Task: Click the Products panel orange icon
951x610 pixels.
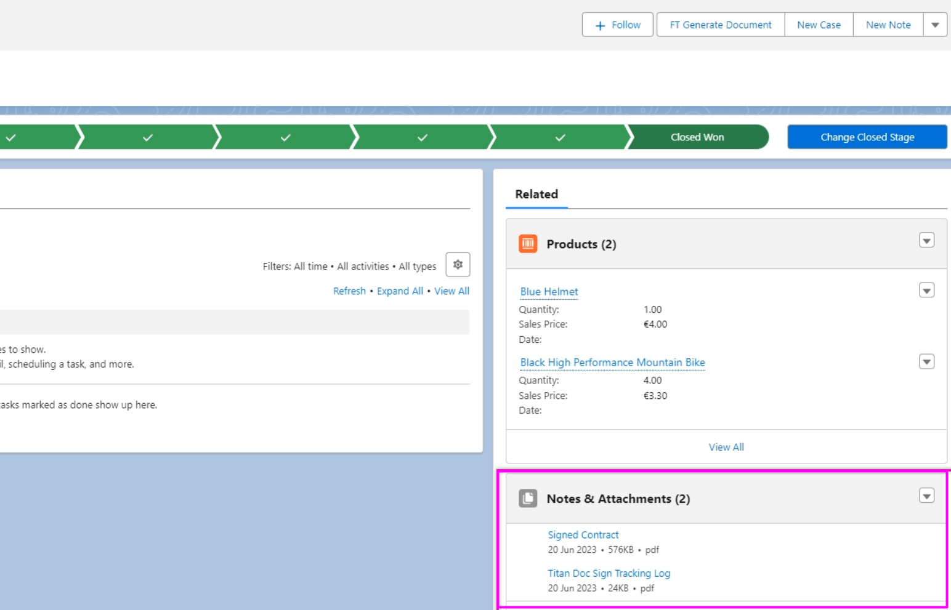Action: (x=528, y=244)
